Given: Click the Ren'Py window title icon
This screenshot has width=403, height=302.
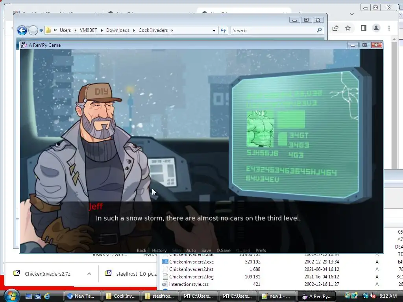Looking at the screenshot, I should click(x=24, y=45).
